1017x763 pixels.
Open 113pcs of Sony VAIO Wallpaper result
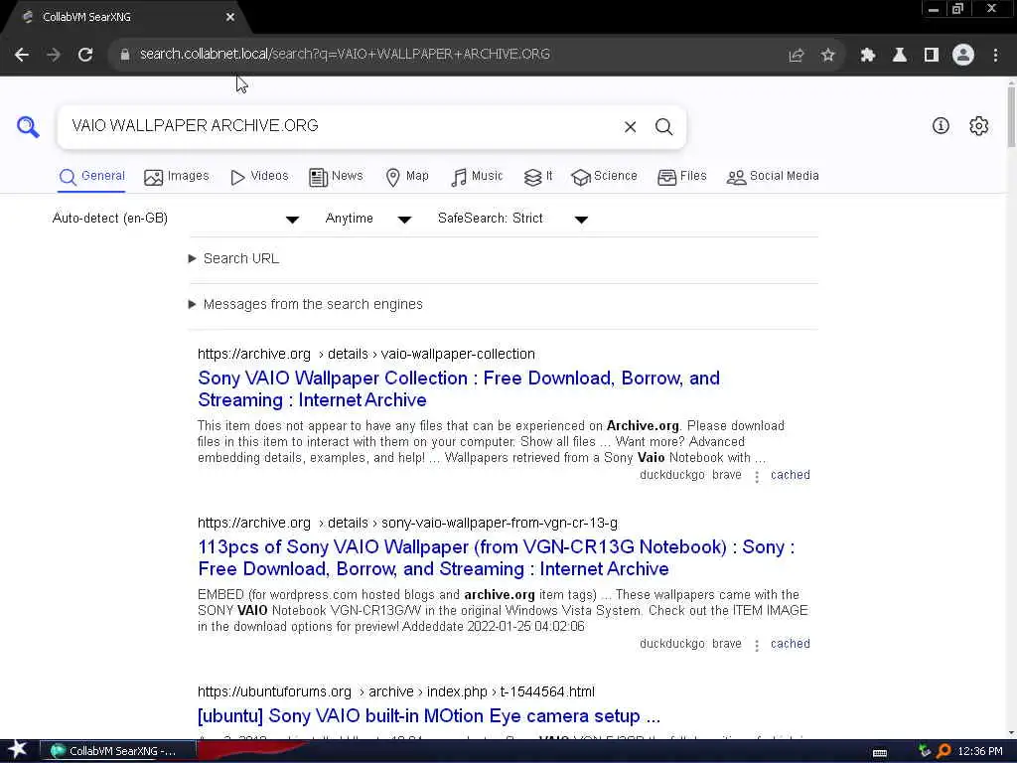(x=497, y=557)
